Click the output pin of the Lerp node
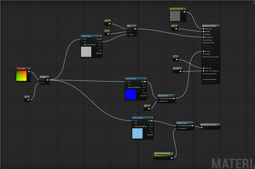The image size is (255, 169). pos(135,29)
